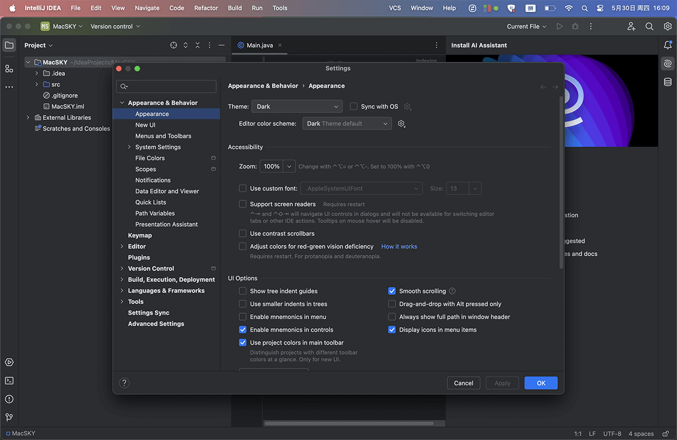
Task: Open the AI Assistant sidebar icon
Action: 668,63
